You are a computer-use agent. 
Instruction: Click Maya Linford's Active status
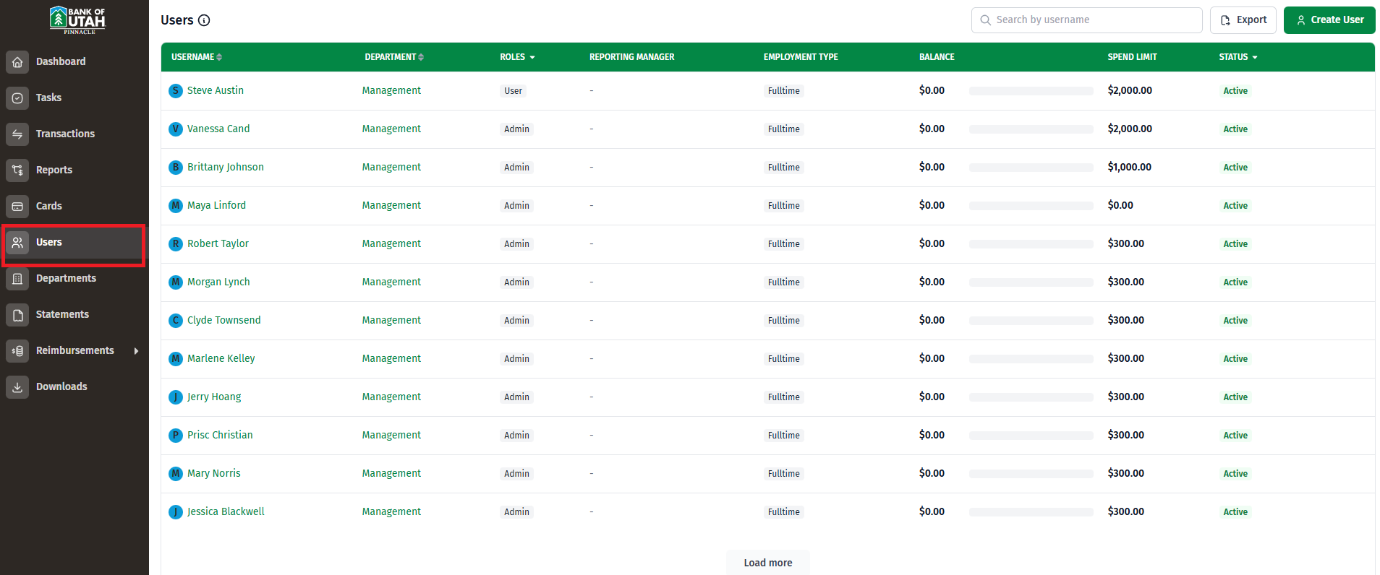pyautogui.click(x=1235, y=206)
